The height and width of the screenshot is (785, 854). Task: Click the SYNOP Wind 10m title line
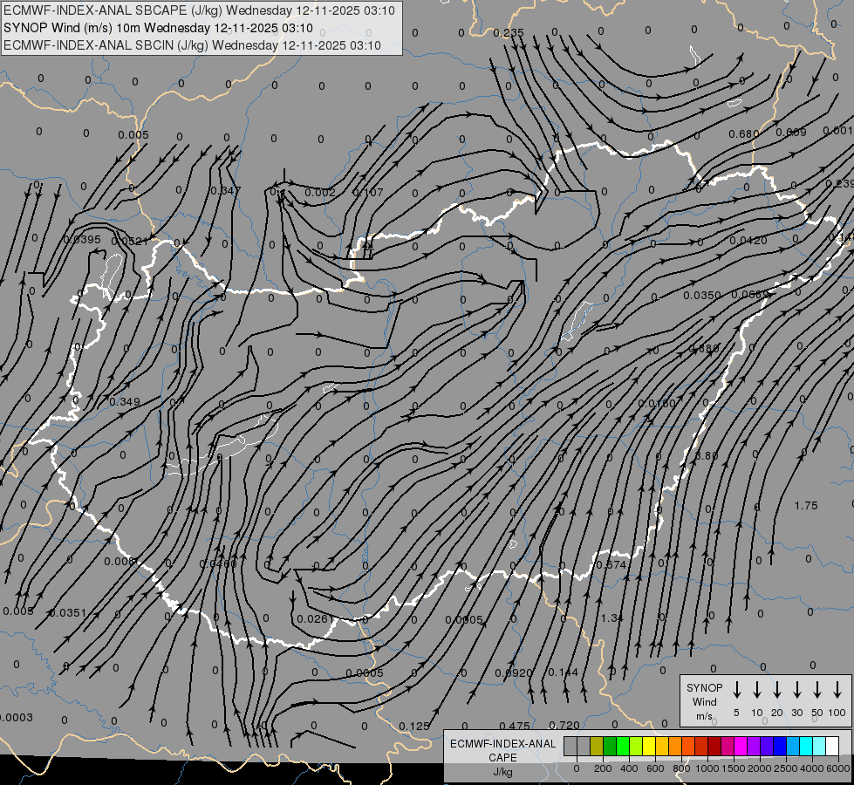coord(158,28)
